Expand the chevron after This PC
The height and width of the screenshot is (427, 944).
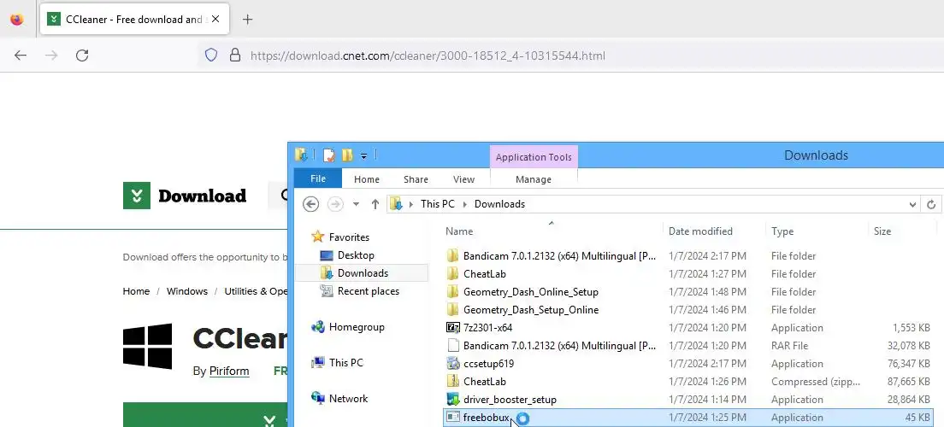pyautogui.click(x=465, y=204)
